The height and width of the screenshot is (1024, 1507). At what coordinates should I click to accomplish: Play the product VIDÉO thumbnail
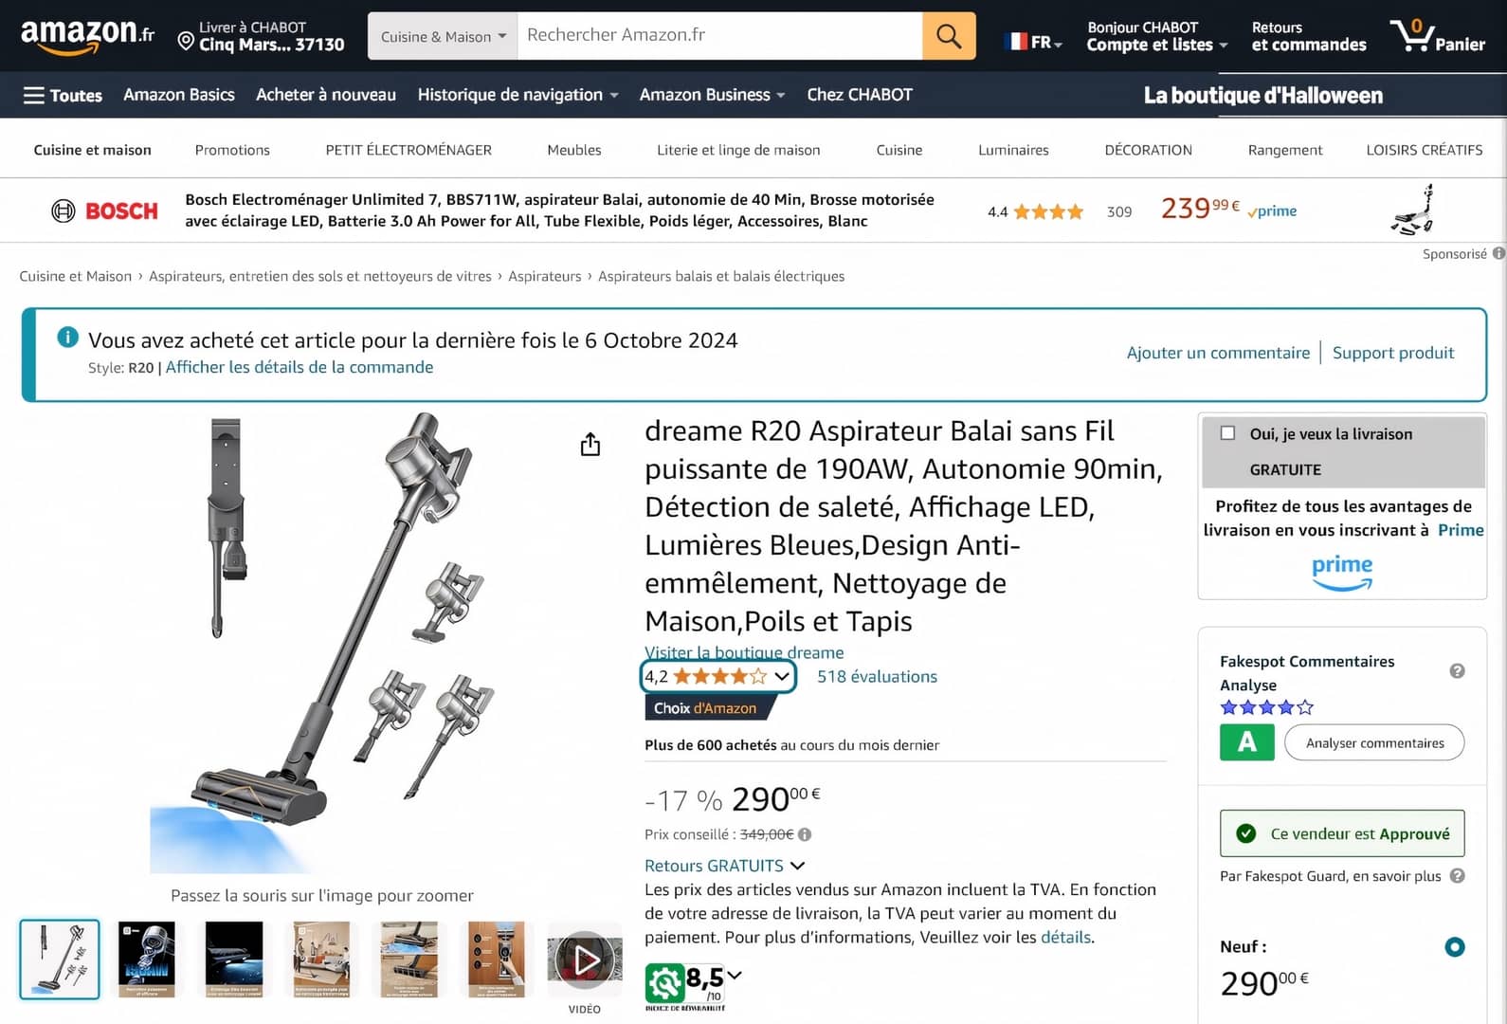coord(585,960)
